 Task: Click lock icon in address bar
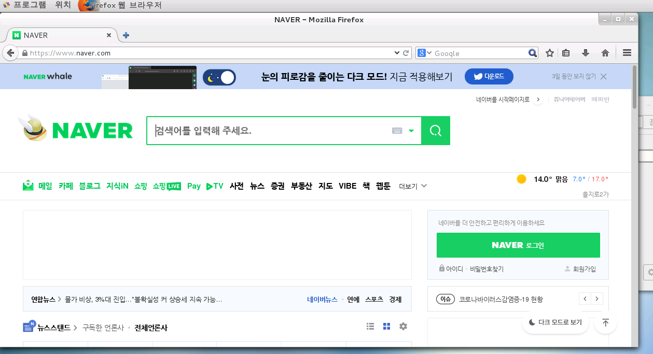pyautogui.click(x=24, y=53)
